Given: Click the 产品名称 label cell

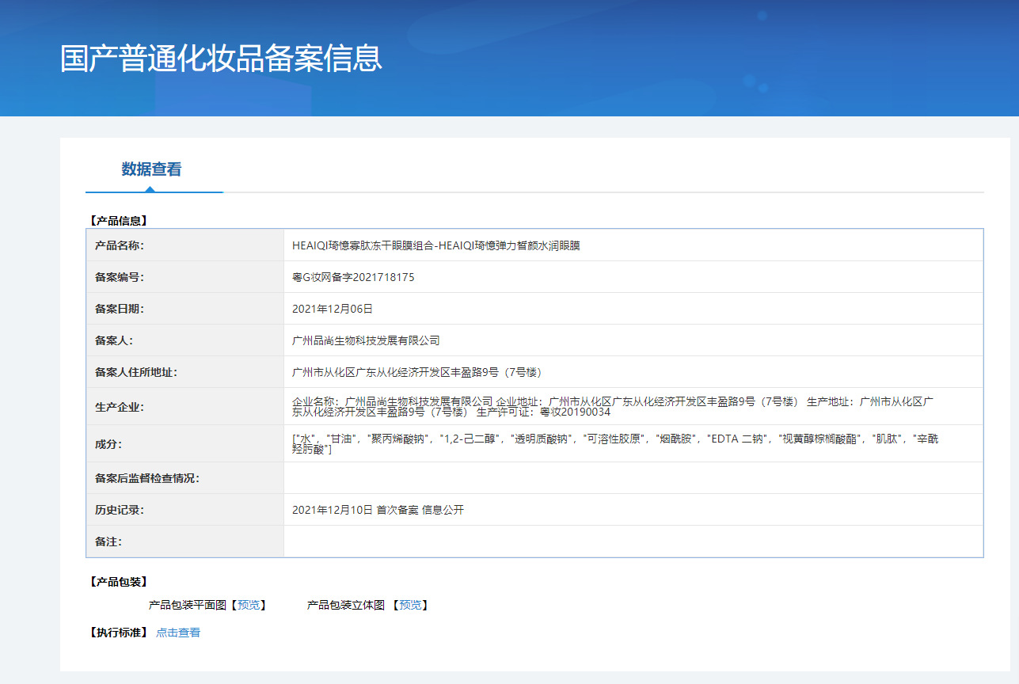Looking at the screenshot, I should [120, 245].
